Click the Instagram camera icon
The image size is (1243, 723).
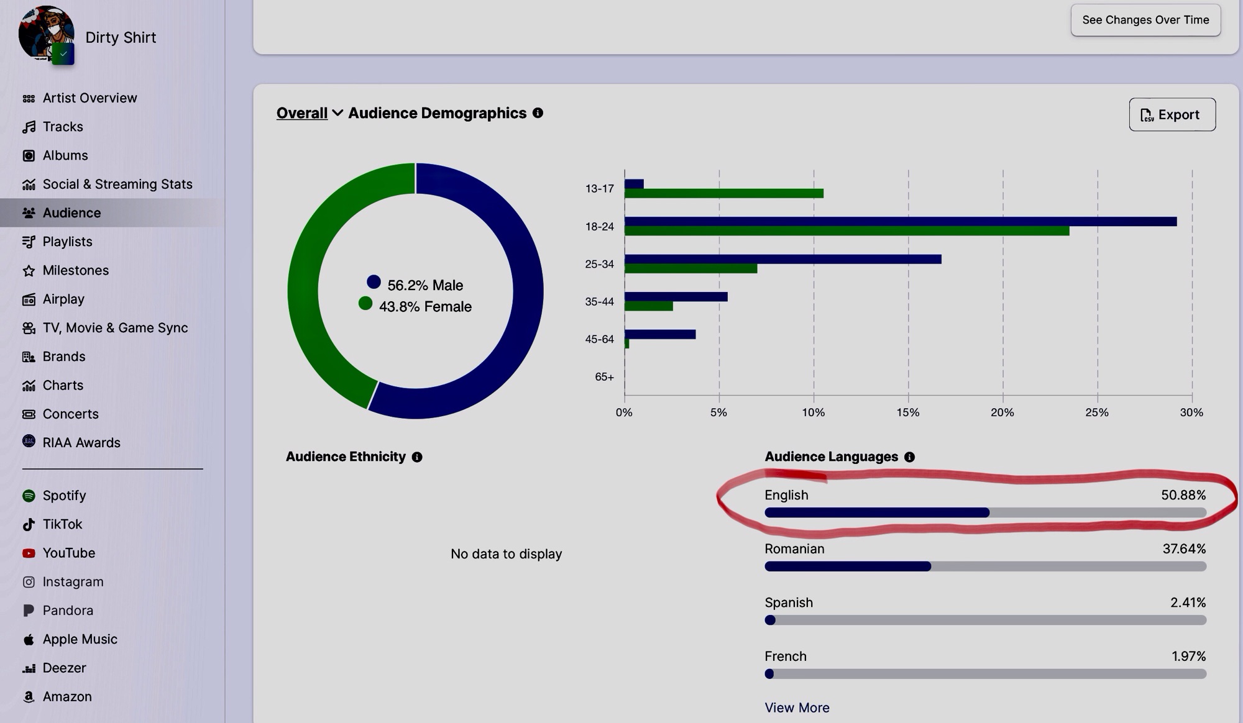29,582
